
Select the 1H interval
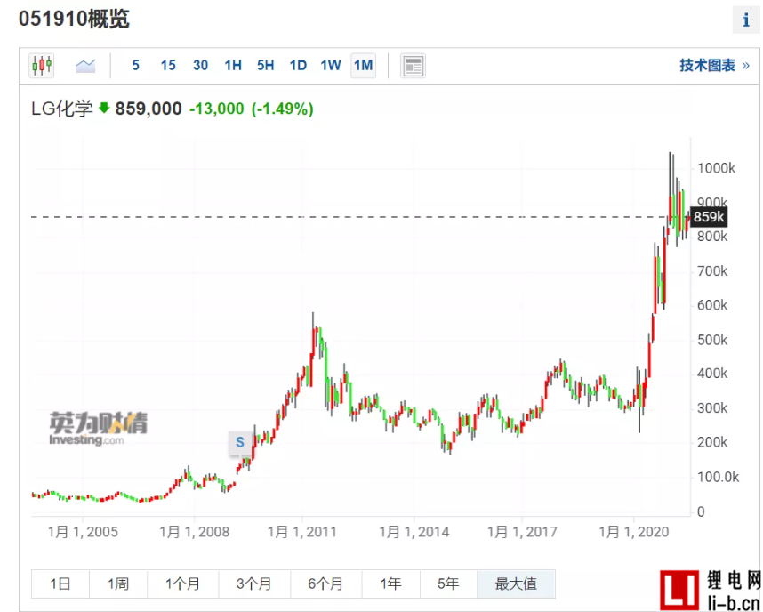(233, 65)
